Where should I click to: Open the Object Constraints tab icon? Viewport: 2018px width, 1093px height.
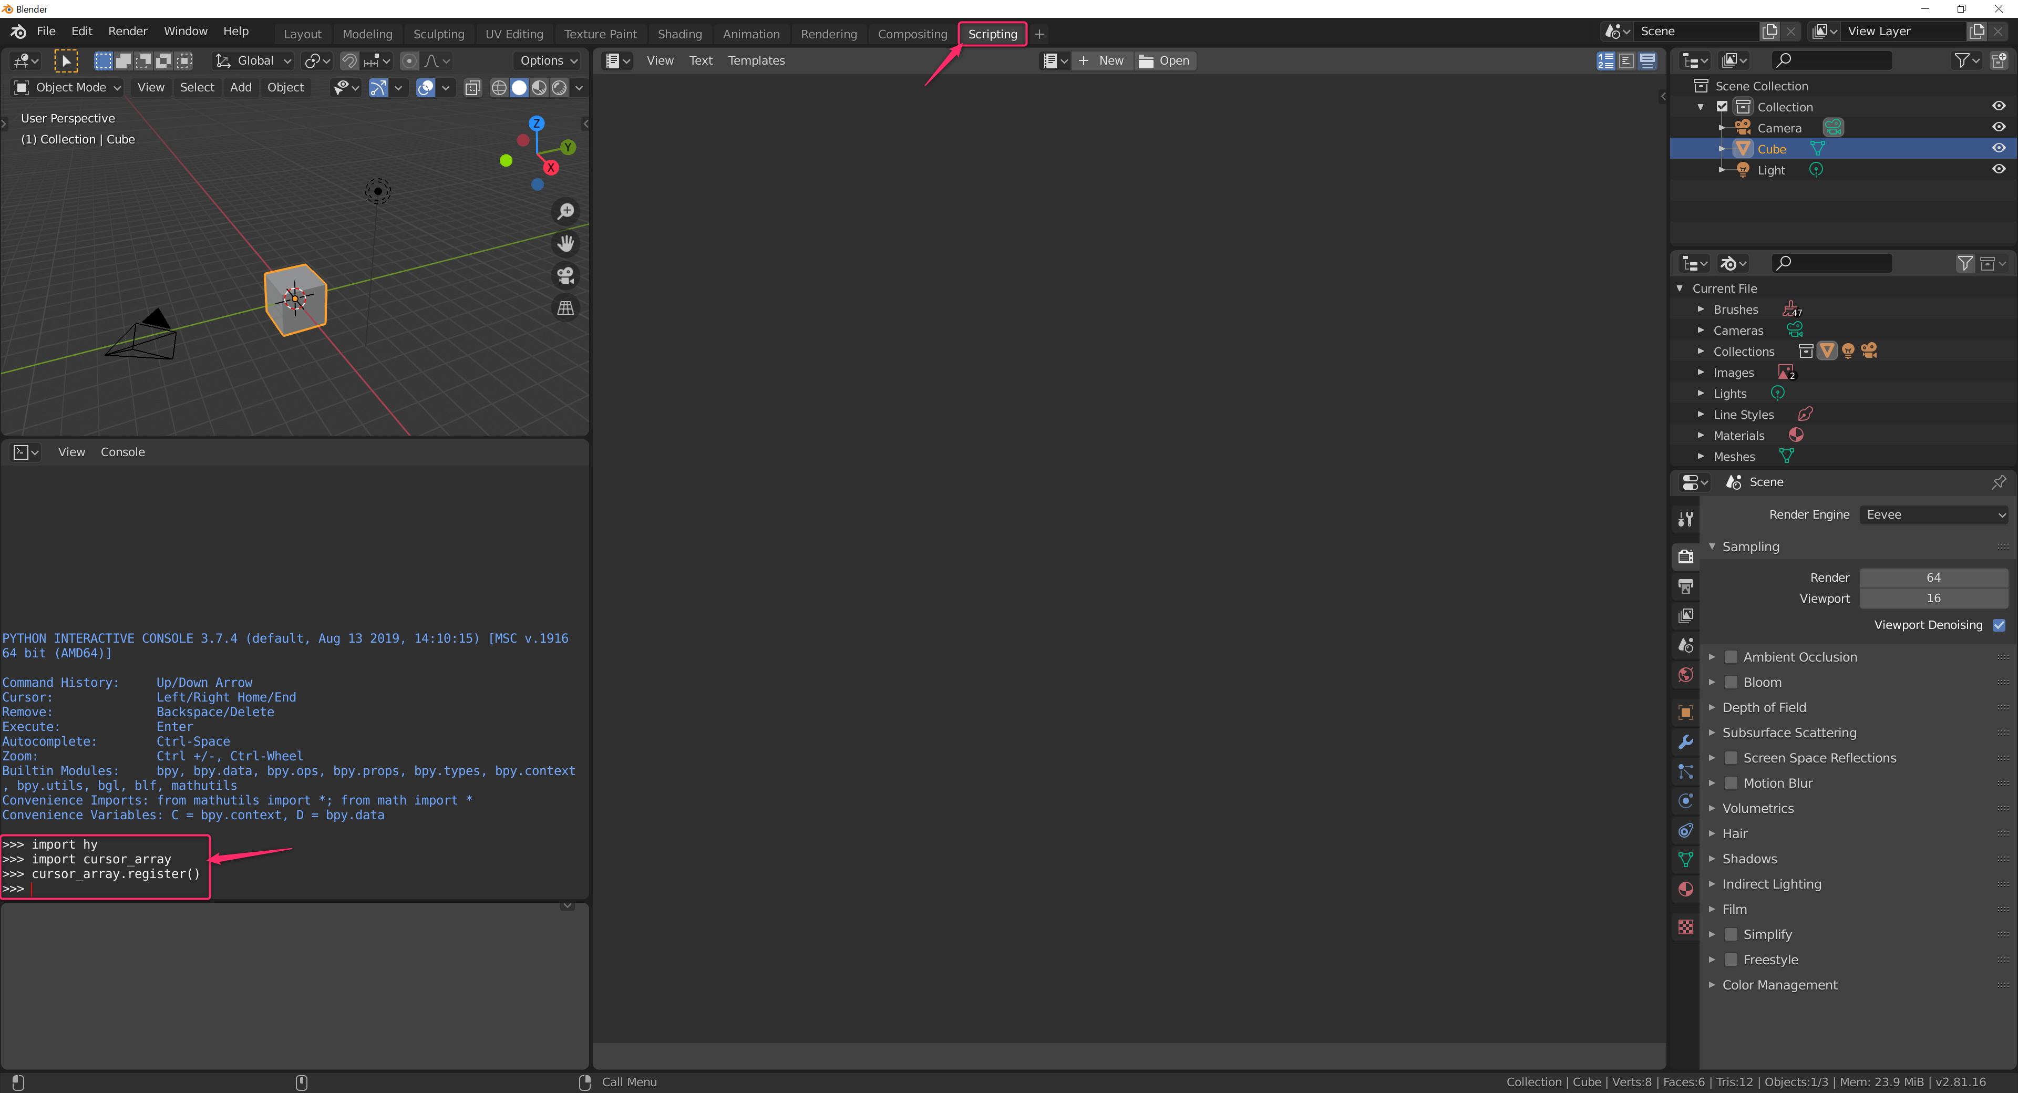(1686, 830)
